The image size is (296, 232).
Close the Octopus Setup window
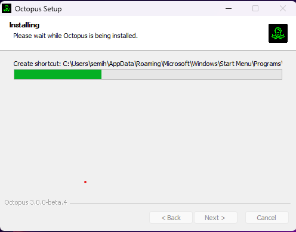[283, 8]
